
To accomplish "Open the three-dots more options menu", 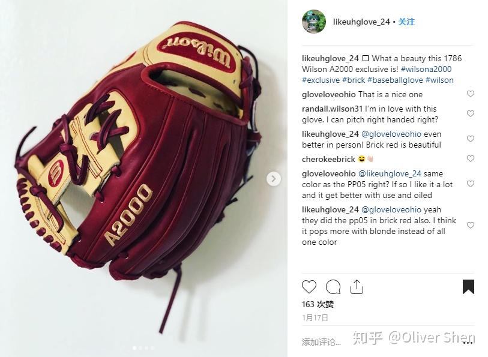I will (468, 343).
